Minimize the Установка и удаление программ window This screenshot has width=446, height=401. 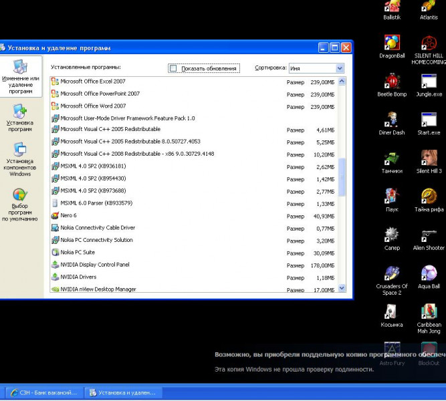point(323,47)
